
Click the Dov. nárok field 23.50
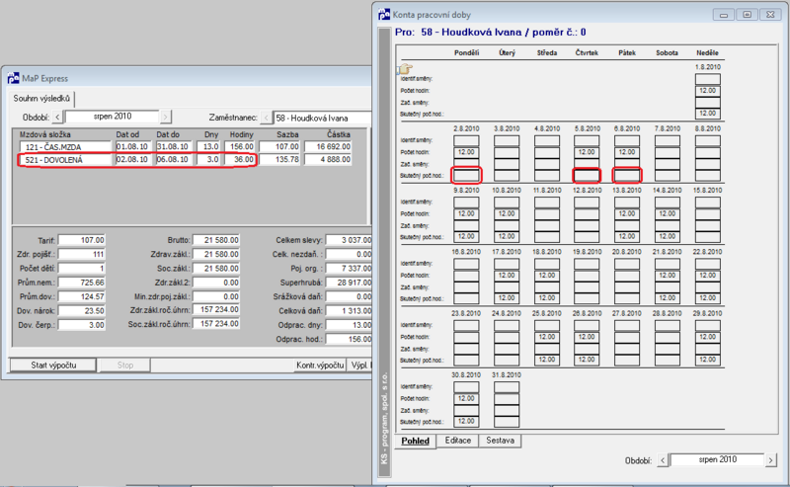tap(82, 311)
